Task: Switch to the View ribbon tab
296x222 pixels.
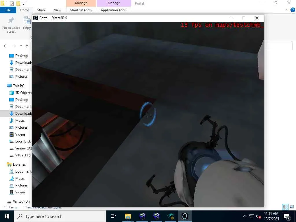Action: tap(58, 10)
